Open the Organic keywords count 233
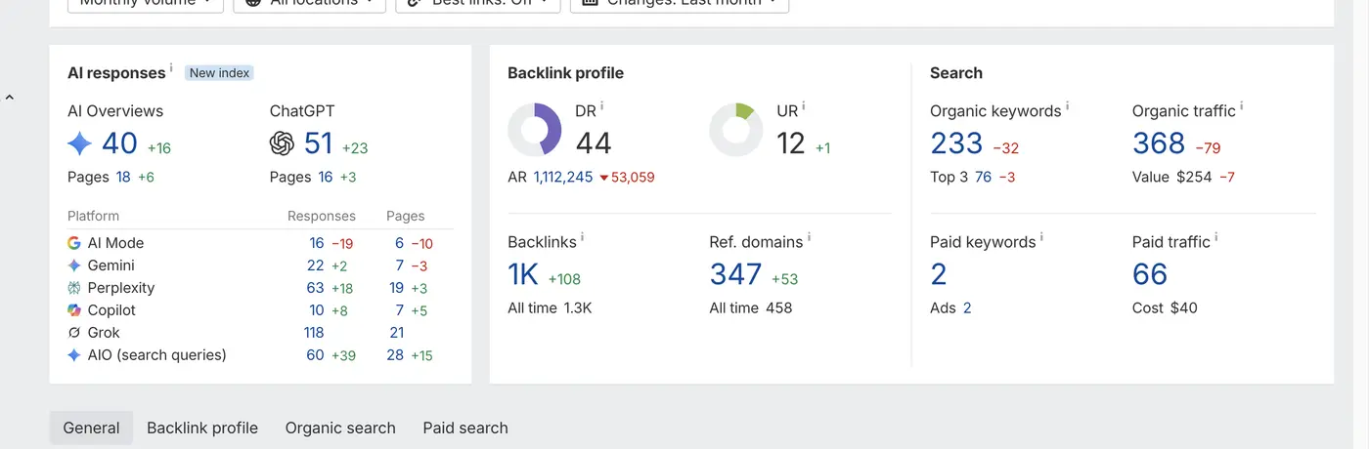 coord(956,144)
